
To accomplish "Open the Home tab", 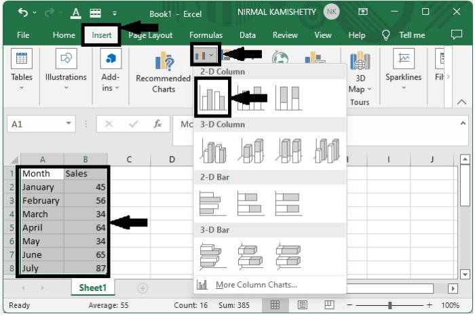I will pyautogui.click(x=64, y=35).
